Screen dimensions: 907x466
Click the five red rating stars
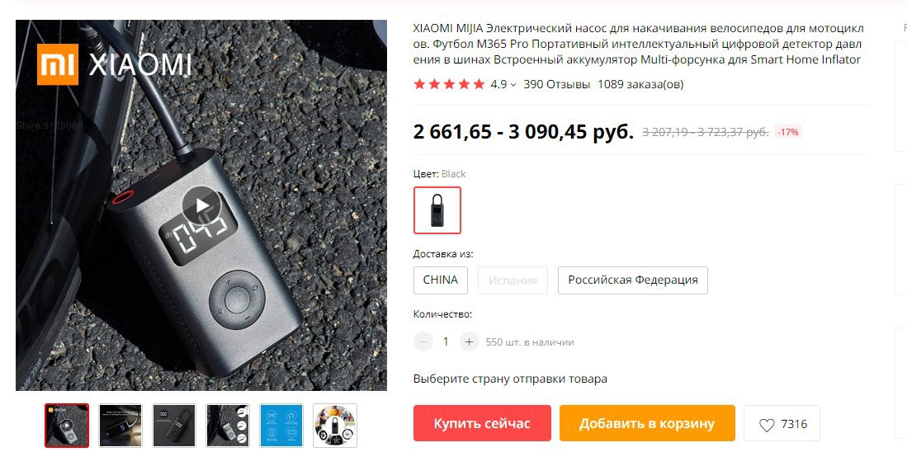point(449,84)
